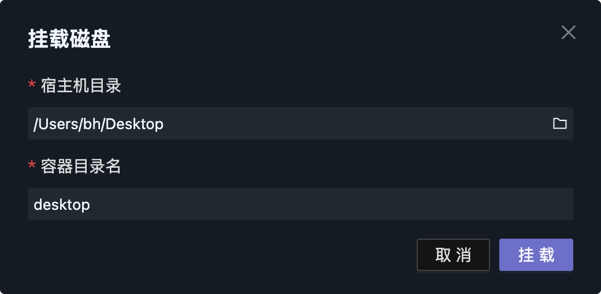Click the /Users/bh/Desktop path text
The image size is (601, 294).
tap(98, 123)
